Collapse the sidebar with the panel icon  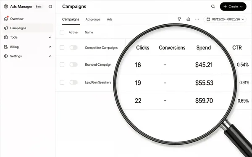pos(50,6)
